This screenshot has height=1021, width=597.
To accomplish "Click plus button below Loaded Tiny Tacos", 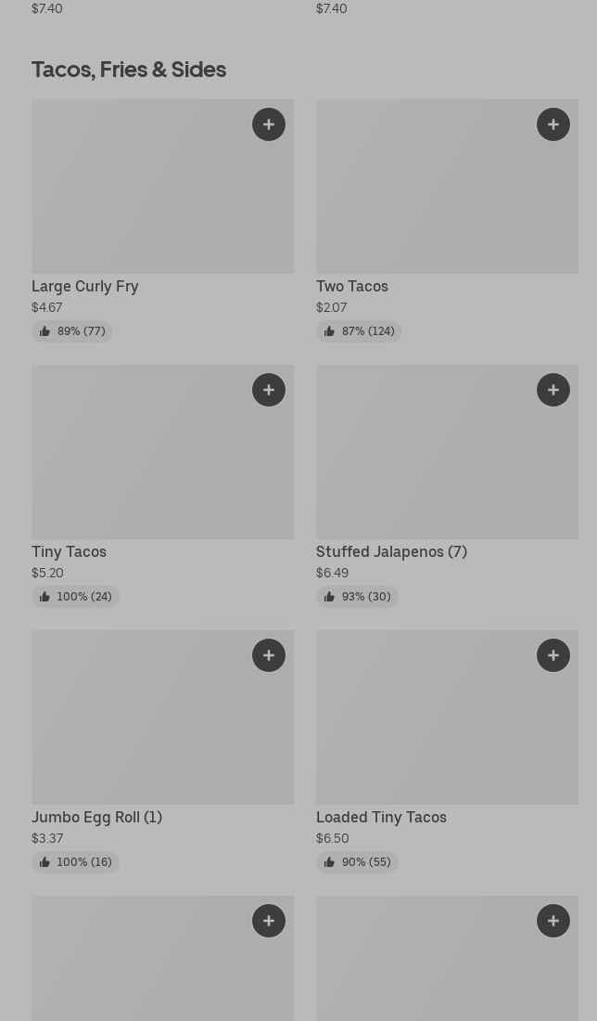I will 553,921.
